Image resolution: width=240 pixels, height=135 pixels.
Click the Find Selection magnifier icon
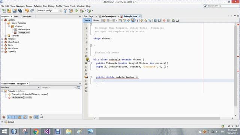click(121, 20)
